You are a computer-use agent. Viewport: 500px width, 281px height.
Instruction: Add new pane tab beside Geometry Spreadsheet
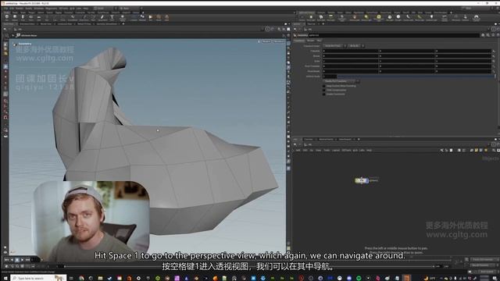[x=123, y=24]
